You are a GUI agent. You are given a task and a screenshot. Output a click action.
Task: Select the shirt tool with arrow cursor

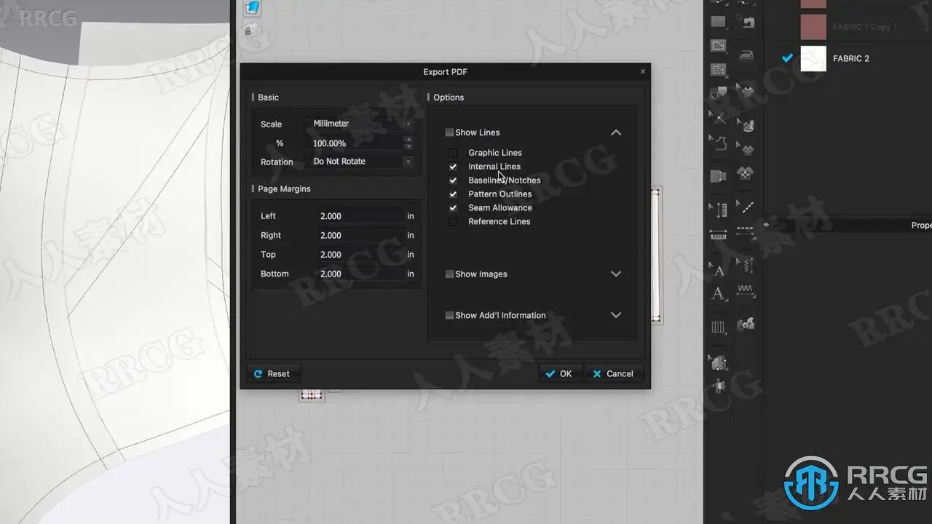(x=746, y=91)
